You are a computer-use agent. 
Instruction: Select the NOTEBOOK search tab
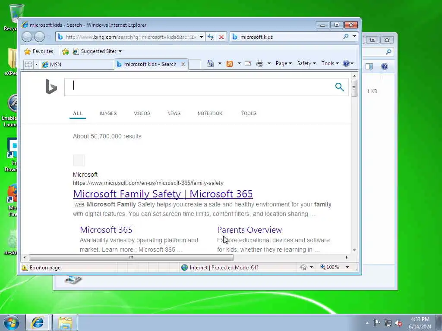(210, 113)
